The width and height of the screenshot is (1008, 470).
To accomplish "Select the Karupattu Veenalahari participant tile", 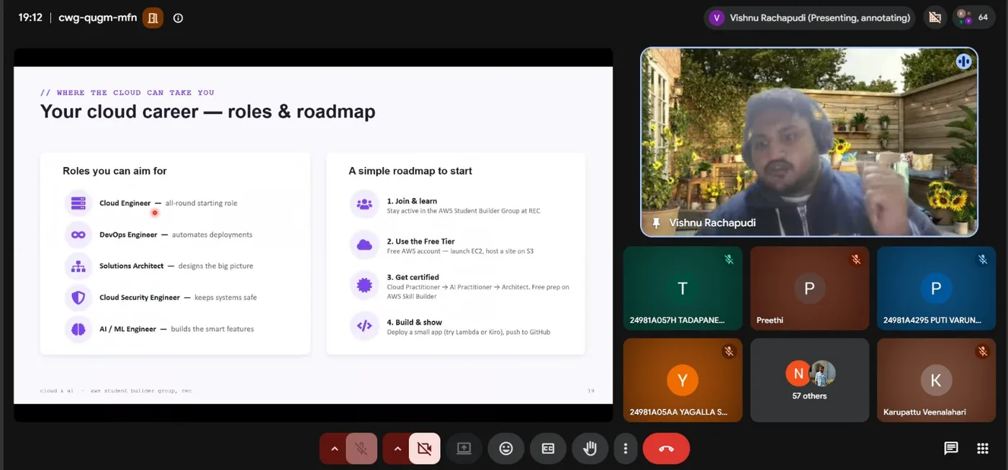I will (x=936, y=380).
